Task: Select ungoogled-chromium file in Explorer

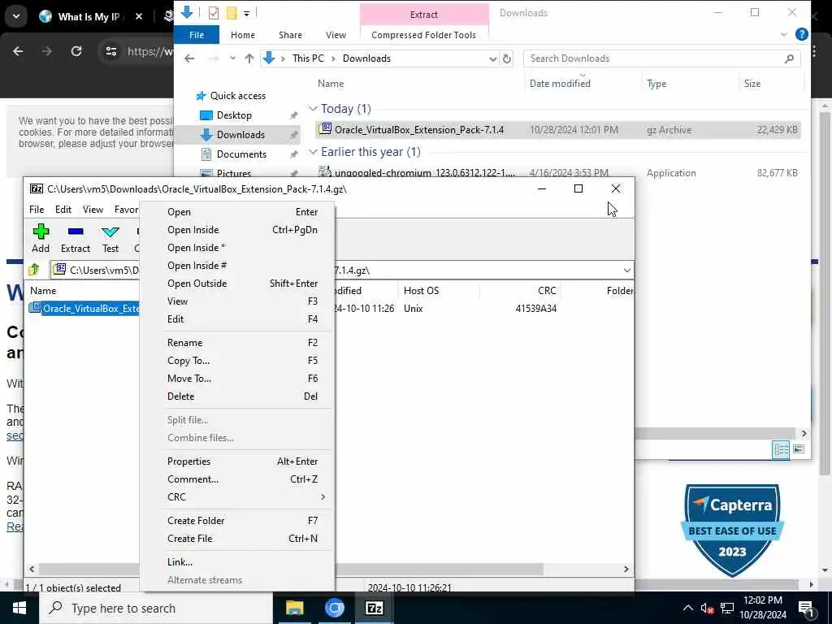Action: coord(558,172)
